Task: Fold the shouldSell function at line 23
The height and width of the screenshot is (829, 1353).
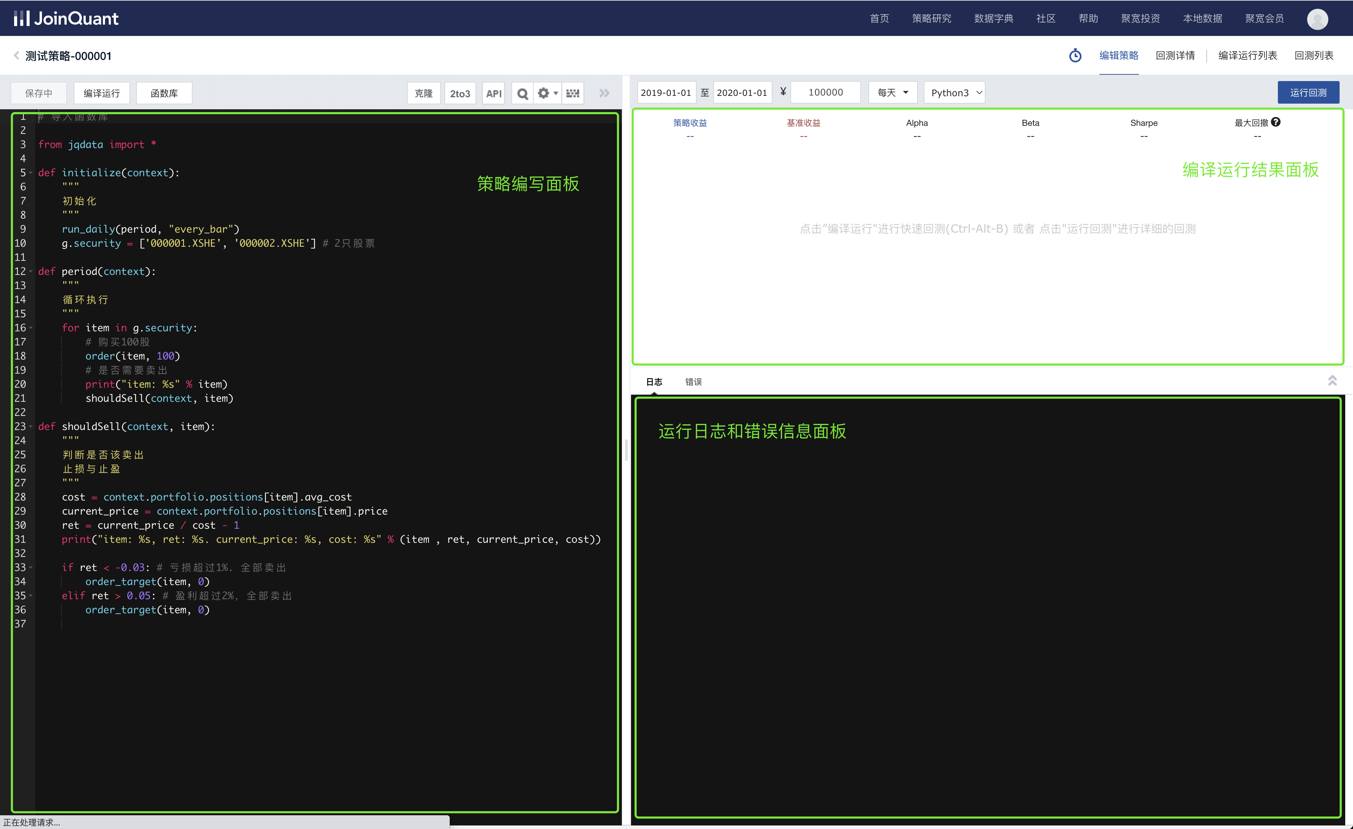Action: [31, 427]
